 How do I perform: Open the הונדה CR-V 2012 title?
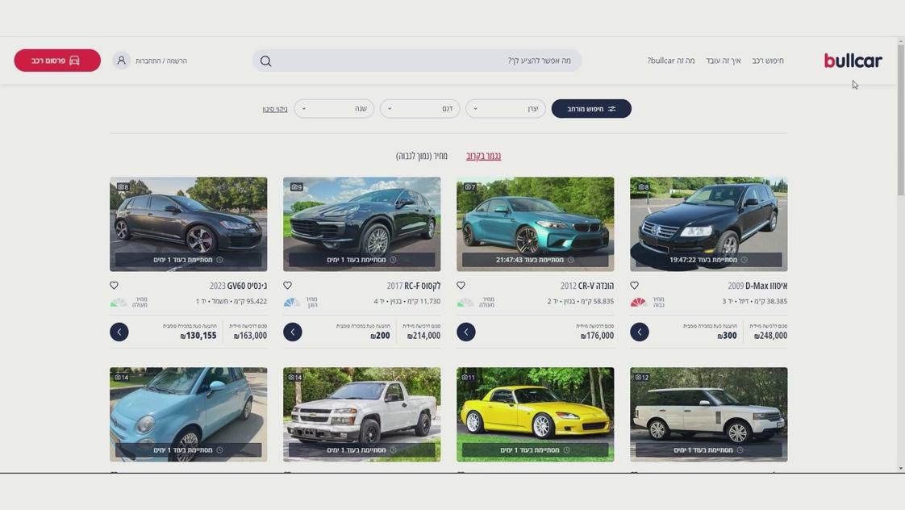pos(587,286)
